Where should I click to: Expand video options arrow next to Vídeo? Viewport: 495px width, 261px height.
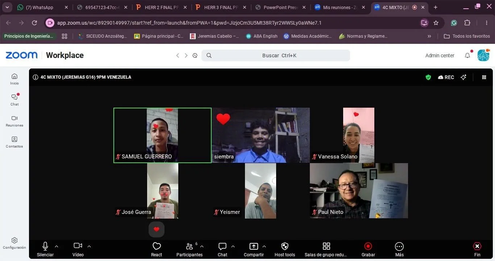pyautogui.click(x=89, y=246)
